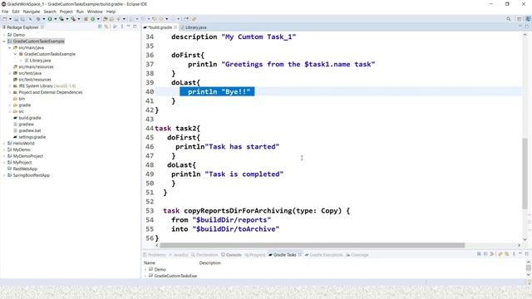Select settings.gradle in Package Explorer
The image size is (532, 299).
32,137
